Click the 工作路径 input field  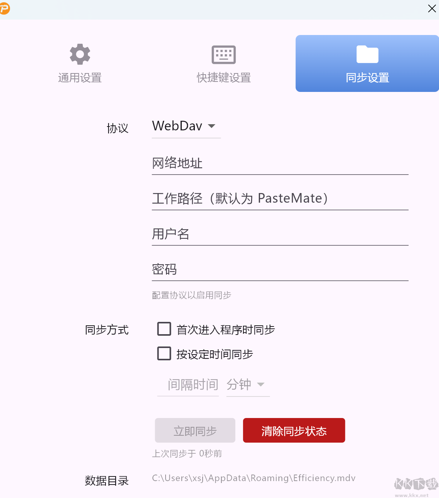tap(280, 199)
